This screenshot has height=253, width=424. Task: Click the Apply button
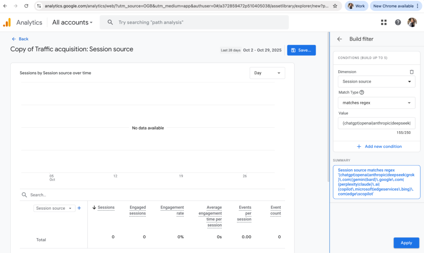pos(406,243)
